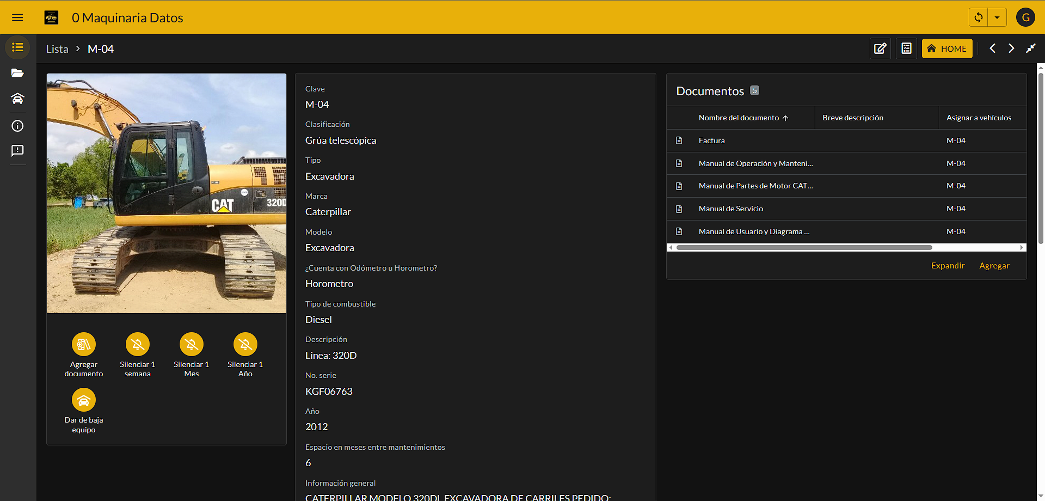Image resolution: width=1045 pixels, height=501 pixels.
Task: Open the folder icon in sidebar
Action: [17, 73]
